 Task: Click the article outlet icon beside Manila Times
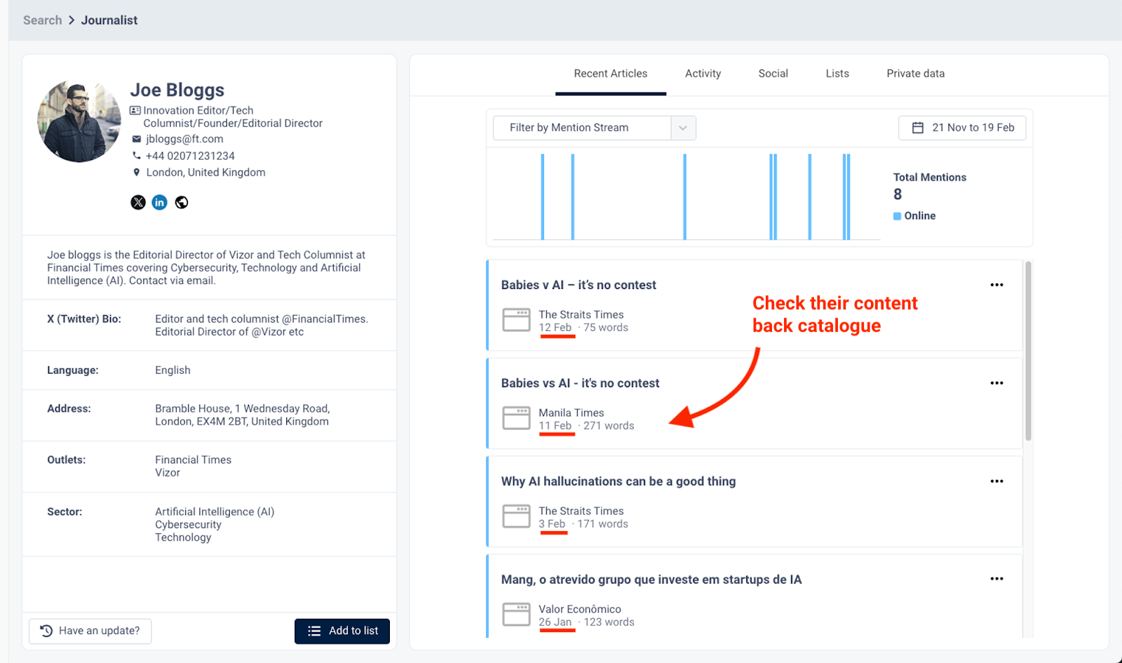click(x=516, y=418)
